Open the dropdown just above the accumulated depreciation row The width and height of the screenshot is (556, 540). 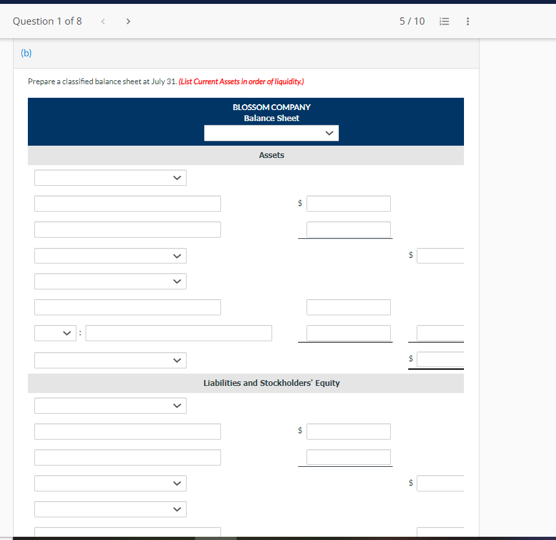pos(110,282)
